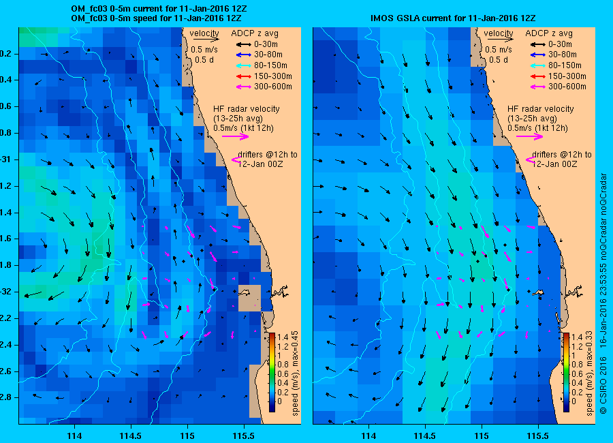Click the magenta drifters marker in left panel legend
This screenshot has height=443, width=613.
pos(236,159)
